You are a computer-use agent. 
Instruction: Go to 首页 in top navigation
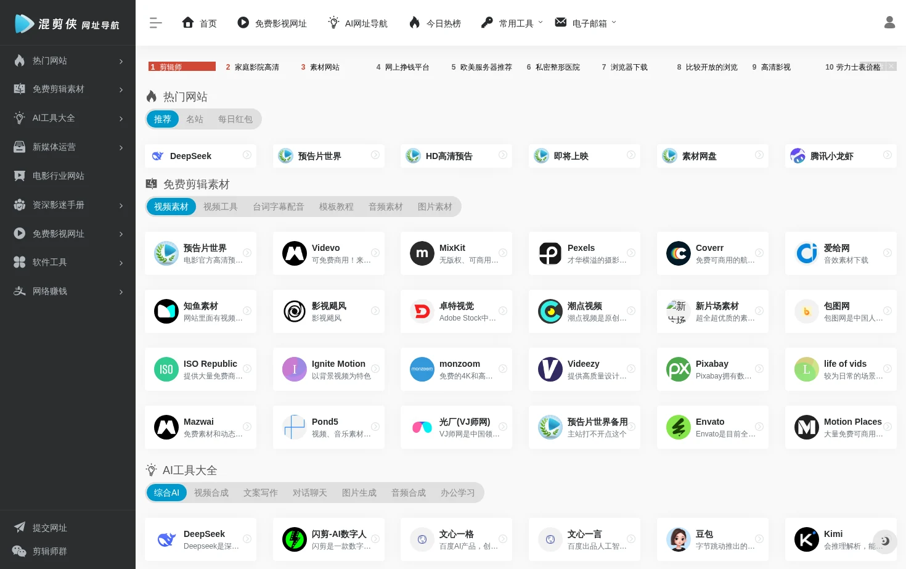199,23
